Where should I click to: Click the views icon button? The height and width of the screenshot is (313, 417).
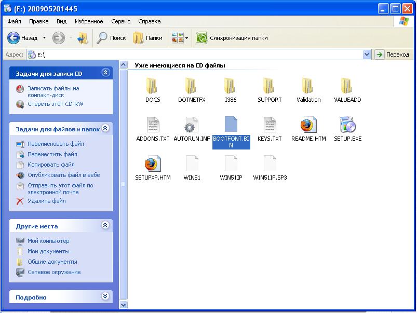pos(178,38)
